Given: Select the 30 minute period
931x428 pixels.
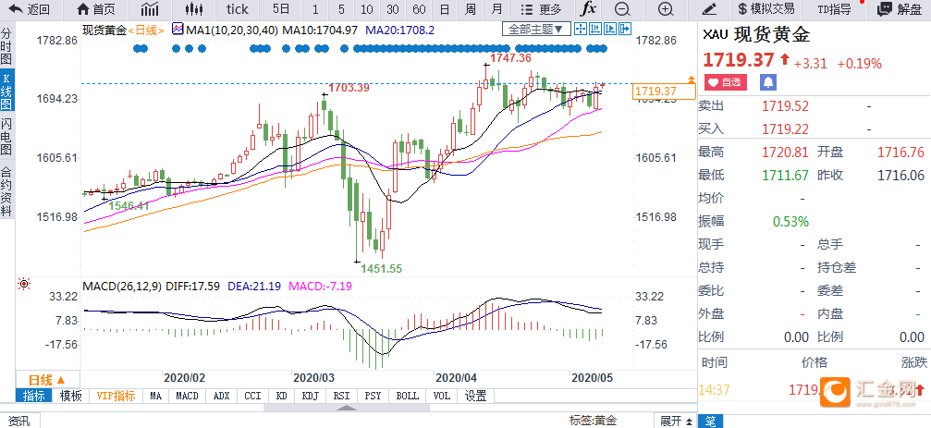Looking at the screenshot, I should (x=393, y=9).
